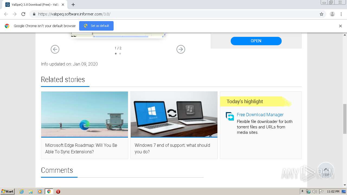Read the Microsoft Edge Roadmap story

click(x=81, y=148)
